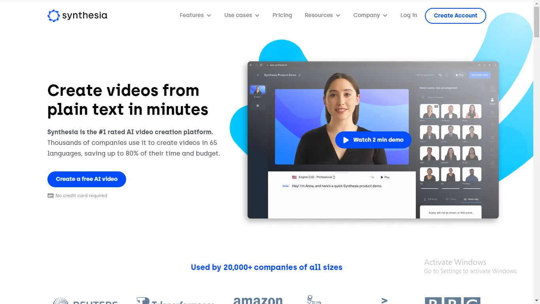Click Play in the demo editor's top bar

click(x=460, y=75)
